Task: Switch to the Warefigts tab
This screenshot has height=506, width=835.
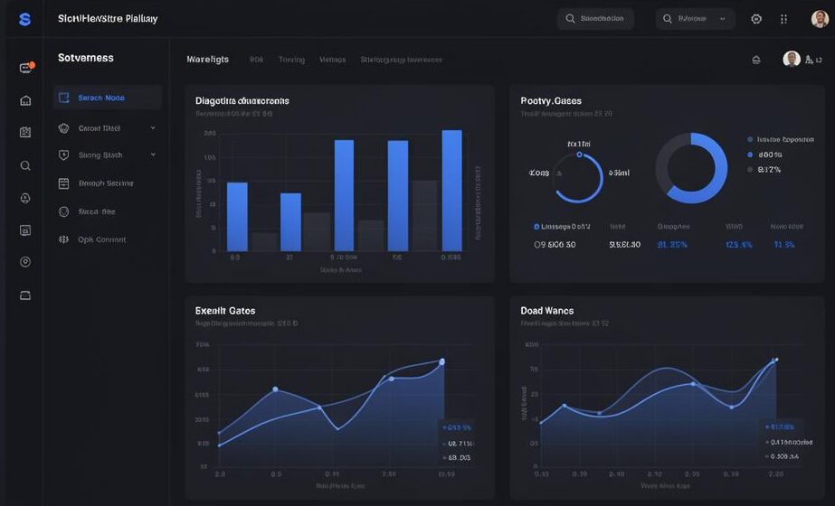Action: click(x=207, y=60)
